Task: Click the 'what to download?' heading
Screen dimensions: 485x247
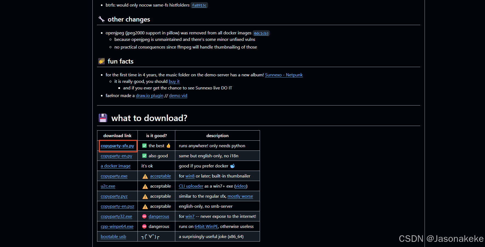Action: [149, 118]
